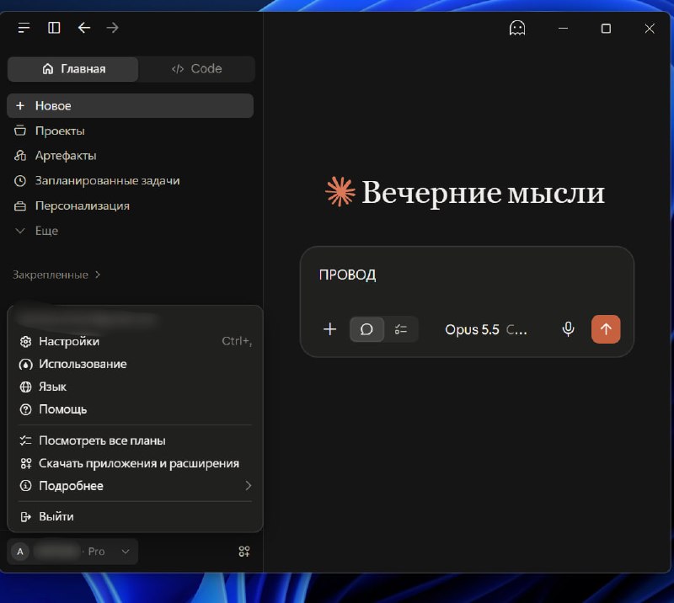This screenshot has height=603, width=674.
Task: Open Артефакты in the sidebar
Action: [x=131, y=156]
